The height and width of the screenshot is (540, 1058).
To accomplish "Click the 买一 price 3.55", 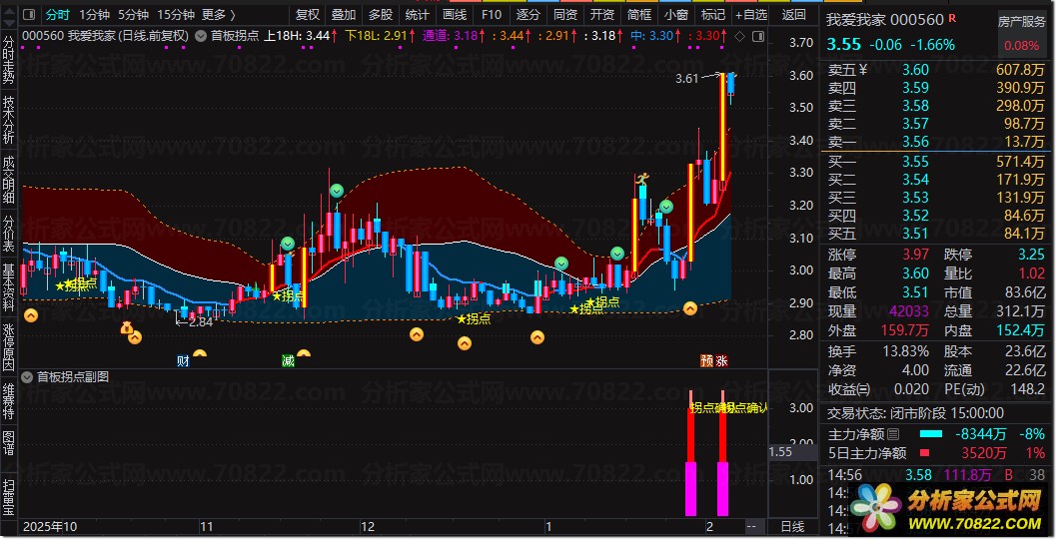I will pyautogui.click(x=915, y=162).
